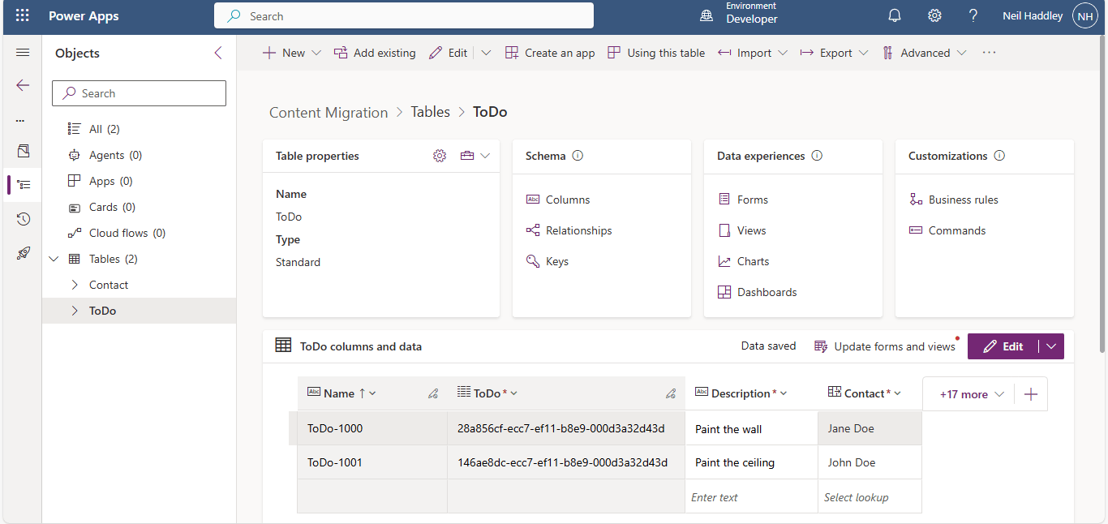Viewport: 1108px width, 524px height.
Task: Add a new column with plus icon
Action: tap(1031, 394)
